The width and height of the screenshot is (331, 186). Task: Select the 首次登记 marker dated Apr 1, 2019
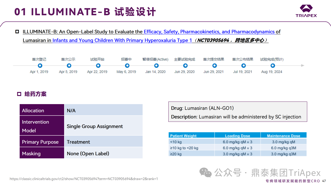(x=40, y=66)
